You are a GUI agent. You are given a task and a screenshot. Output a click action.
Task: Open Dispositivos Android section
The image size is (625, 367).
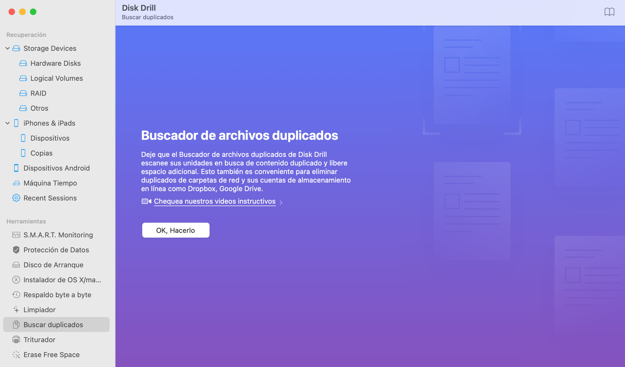pos(57,168)
